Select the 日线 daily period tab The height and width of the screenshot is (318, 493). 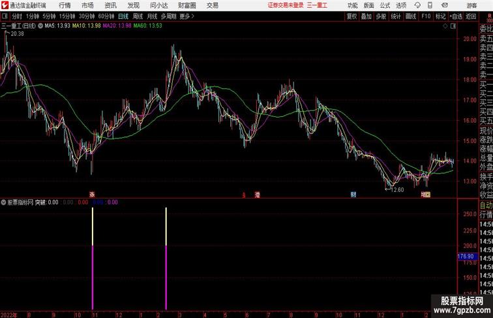[123, 16]
